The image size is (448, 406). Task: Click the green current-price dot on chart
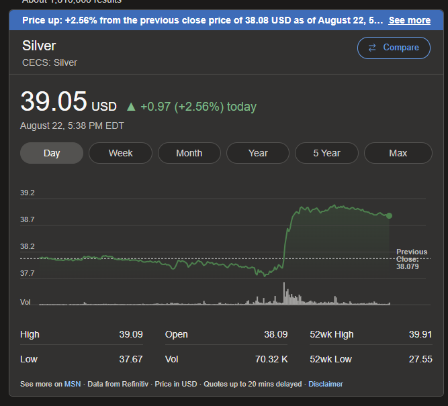coord(389,215)
